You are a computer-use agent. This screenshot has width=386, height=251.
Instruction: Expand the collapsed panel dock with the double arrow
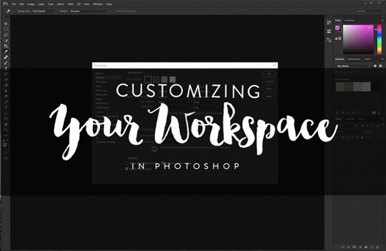tap(331, 16)
